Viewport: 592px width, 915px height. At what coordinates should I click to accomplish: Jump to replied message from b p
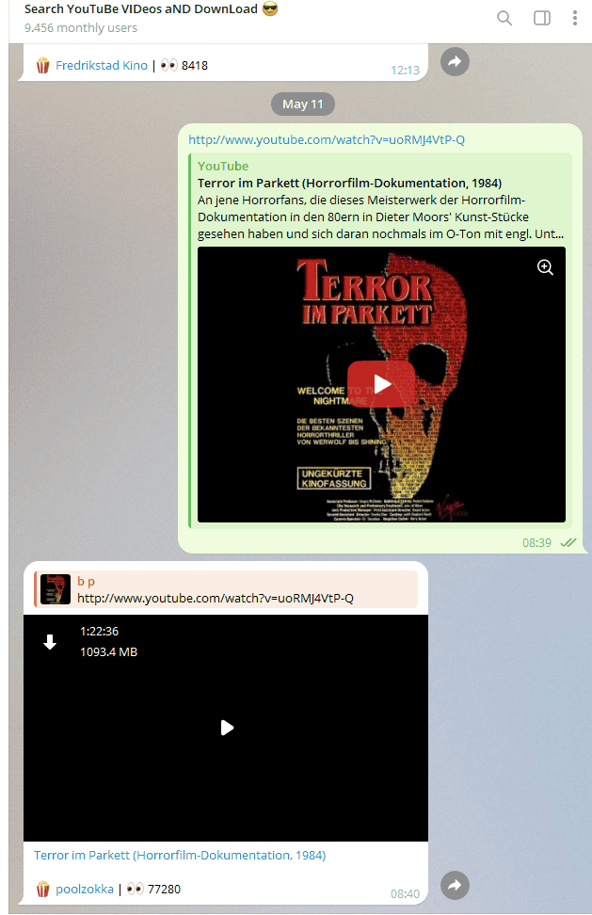226,589
